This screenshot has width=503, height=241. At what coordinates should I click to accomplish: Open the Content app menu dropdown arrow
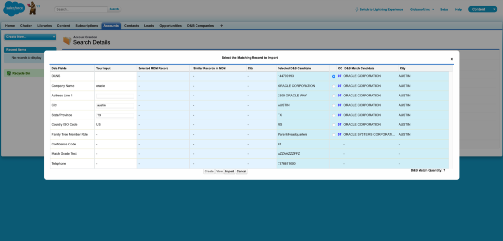[x=494, y=9]
